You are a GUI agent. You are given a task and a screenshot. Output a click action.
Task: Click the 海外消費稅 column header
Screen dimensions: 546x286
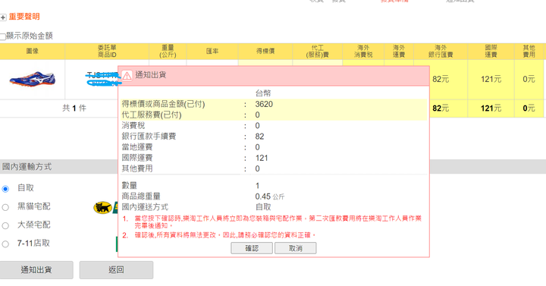click(363, 52)
